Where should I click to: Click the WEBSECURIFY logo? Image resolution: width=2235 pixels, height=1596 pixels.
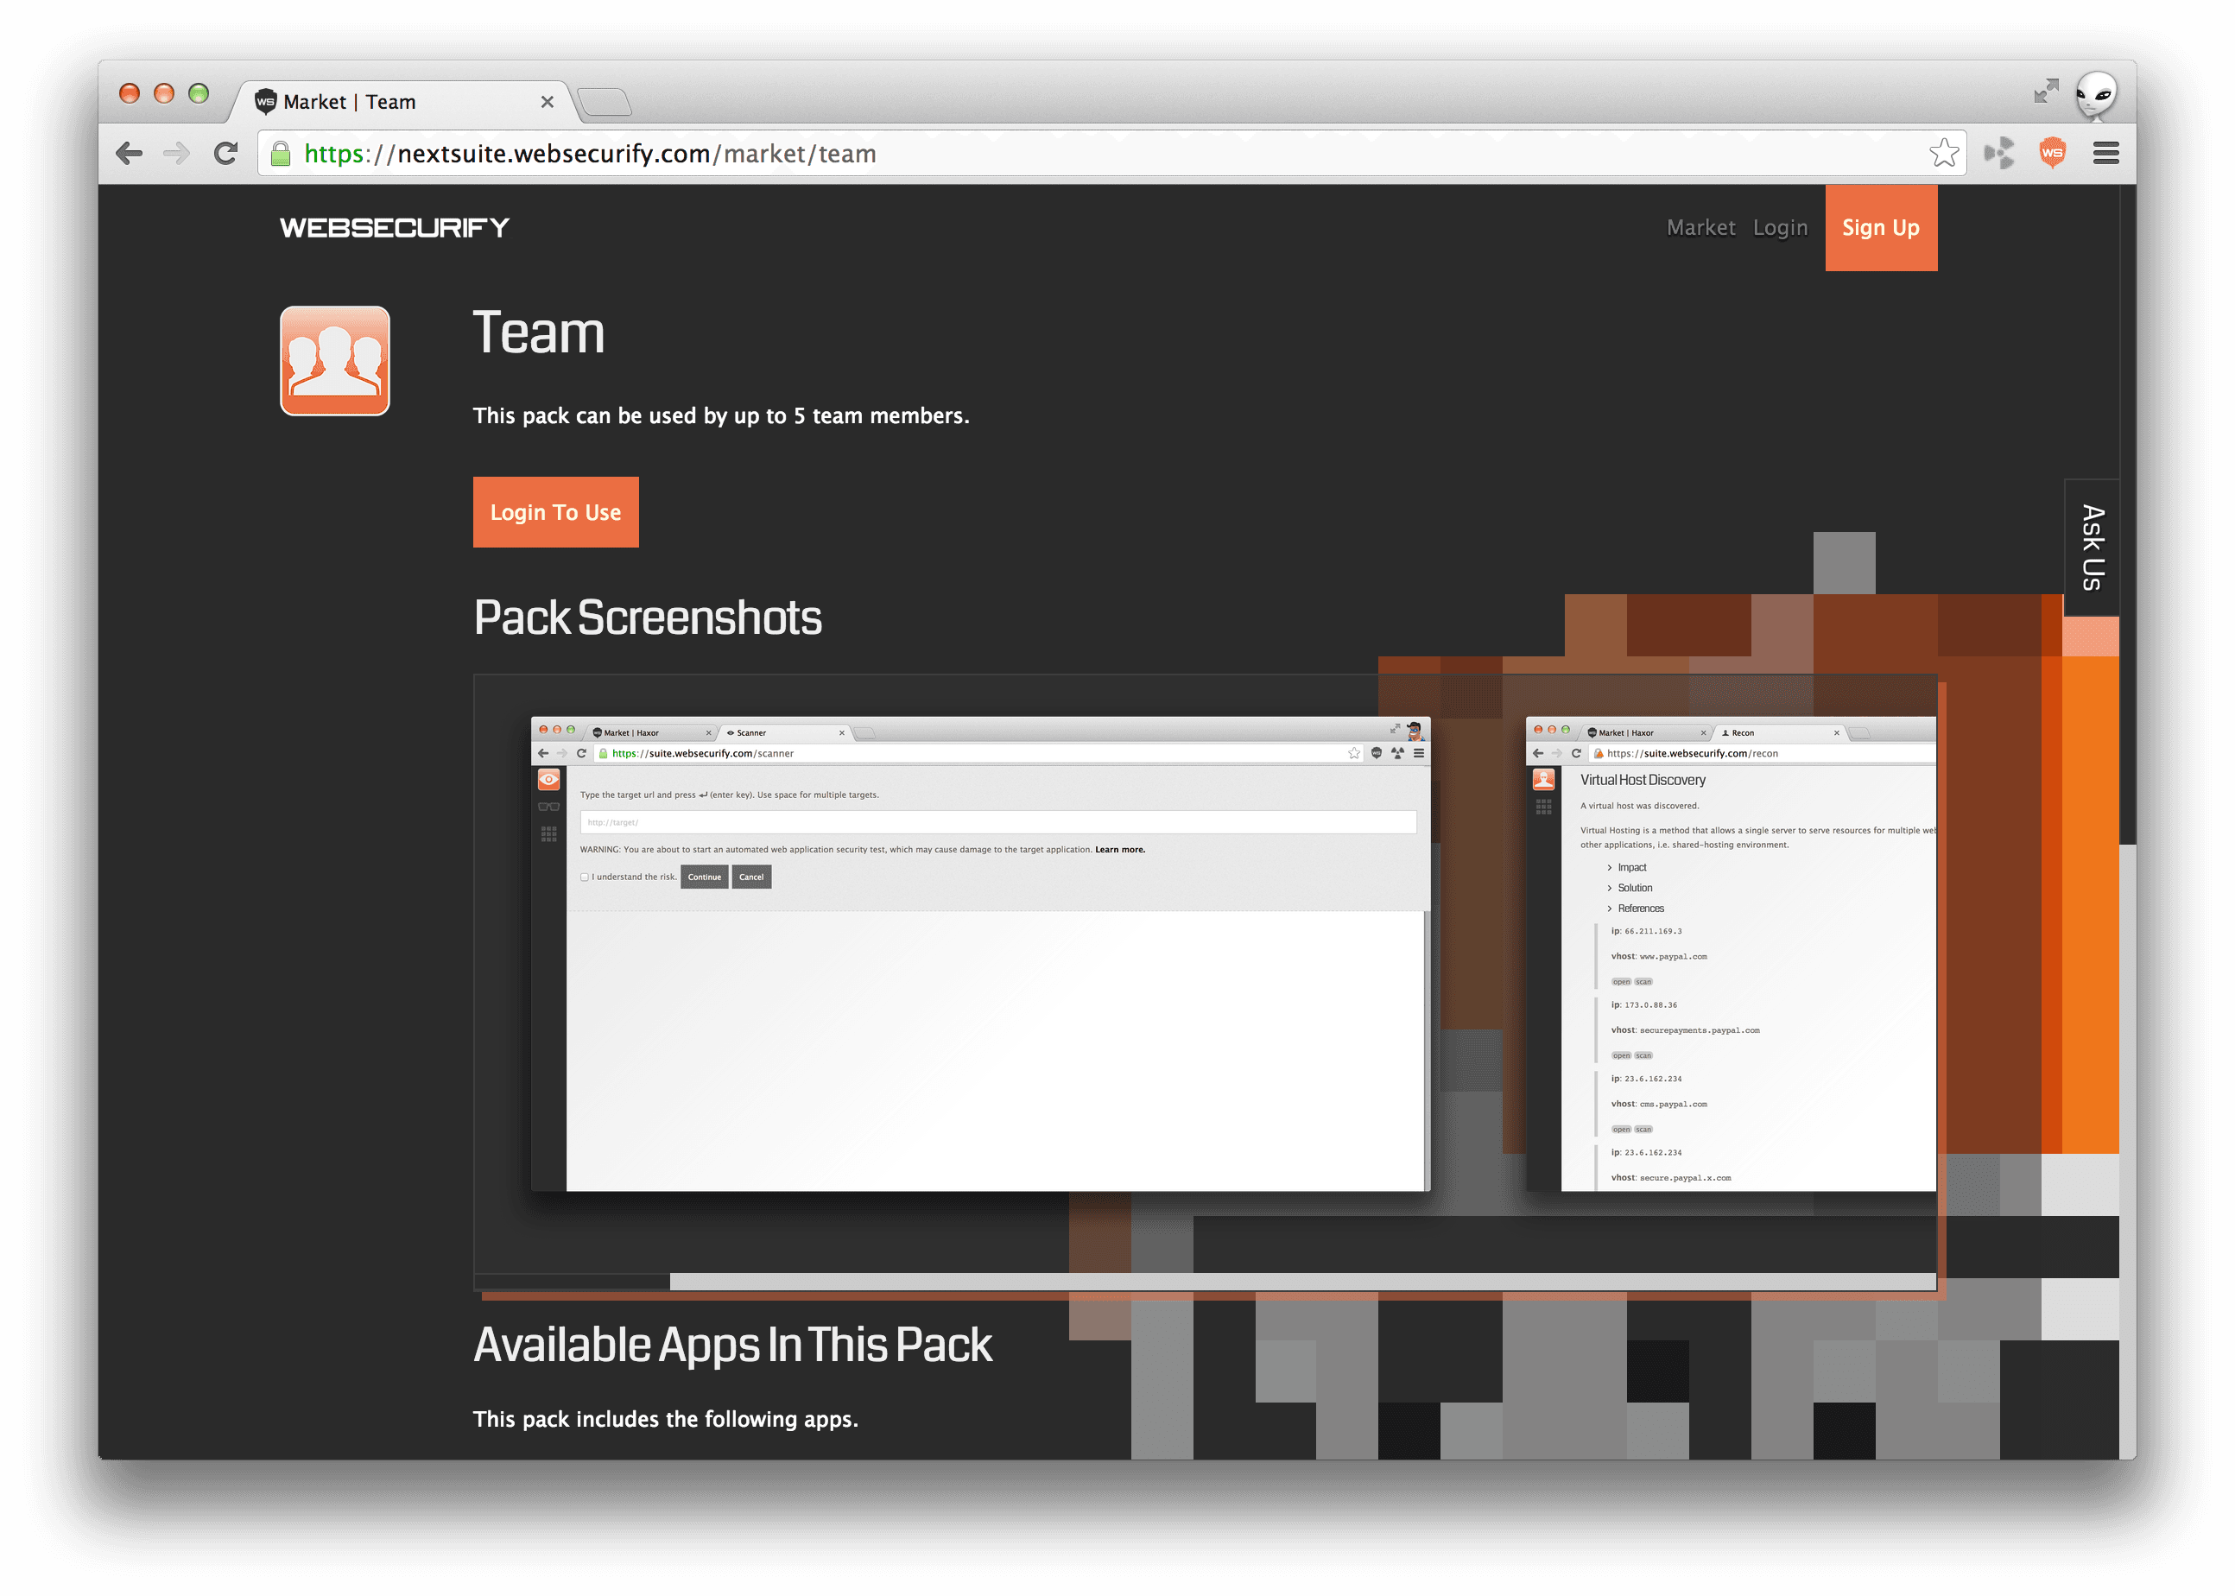(395, 228)
